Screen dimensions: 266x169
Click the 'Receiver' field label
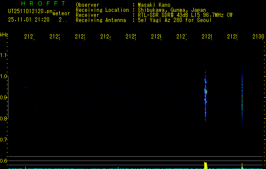point(88,15)
